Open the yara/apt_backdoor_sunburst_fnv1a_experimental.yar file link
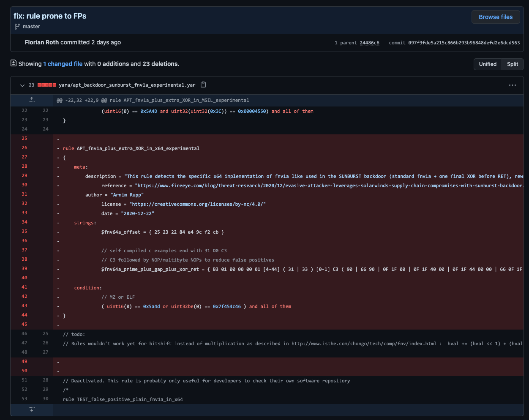This screenshot has width=529, height=420. tap(127, 85)
